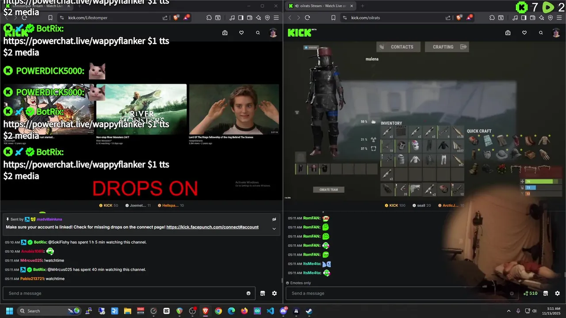
Task: Click Anubis1085 username in chat
Action: [32, 251]
